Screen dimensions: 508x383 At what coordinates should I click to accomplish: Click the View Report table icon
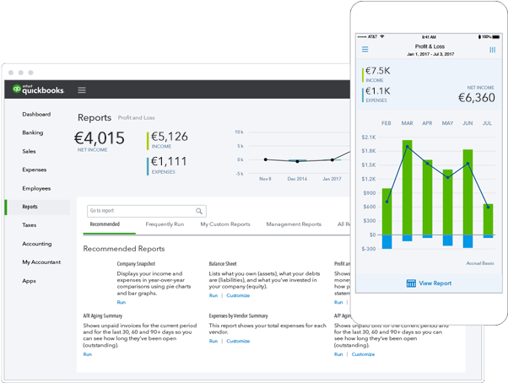click(411, 283)
